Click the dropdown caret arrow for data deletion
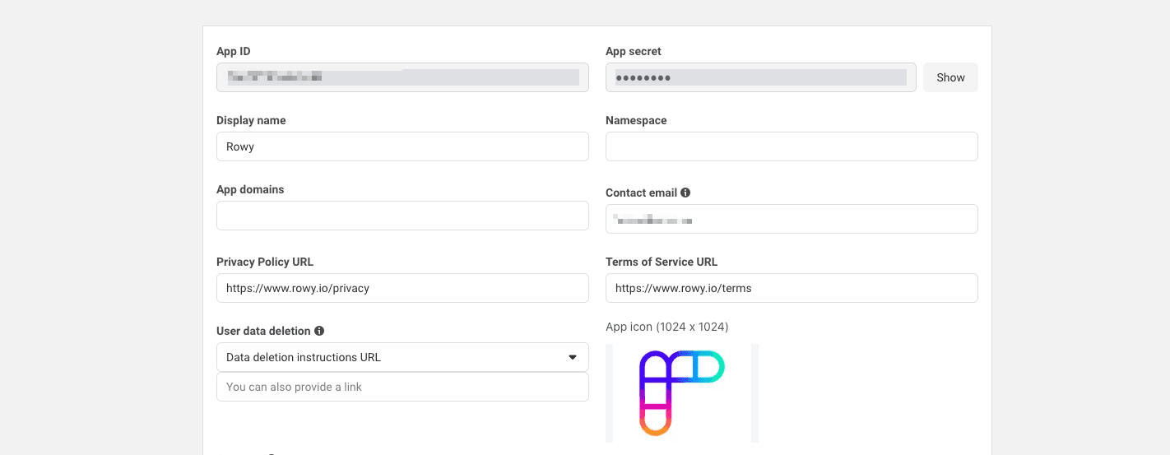Image resolution: width=1170 pixels, height=455 pixels. click(573, 357)
